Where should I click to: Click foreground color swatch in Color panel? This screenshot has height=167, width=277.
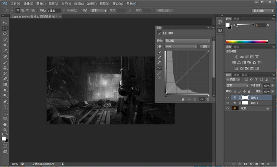[x=228, y=25]
